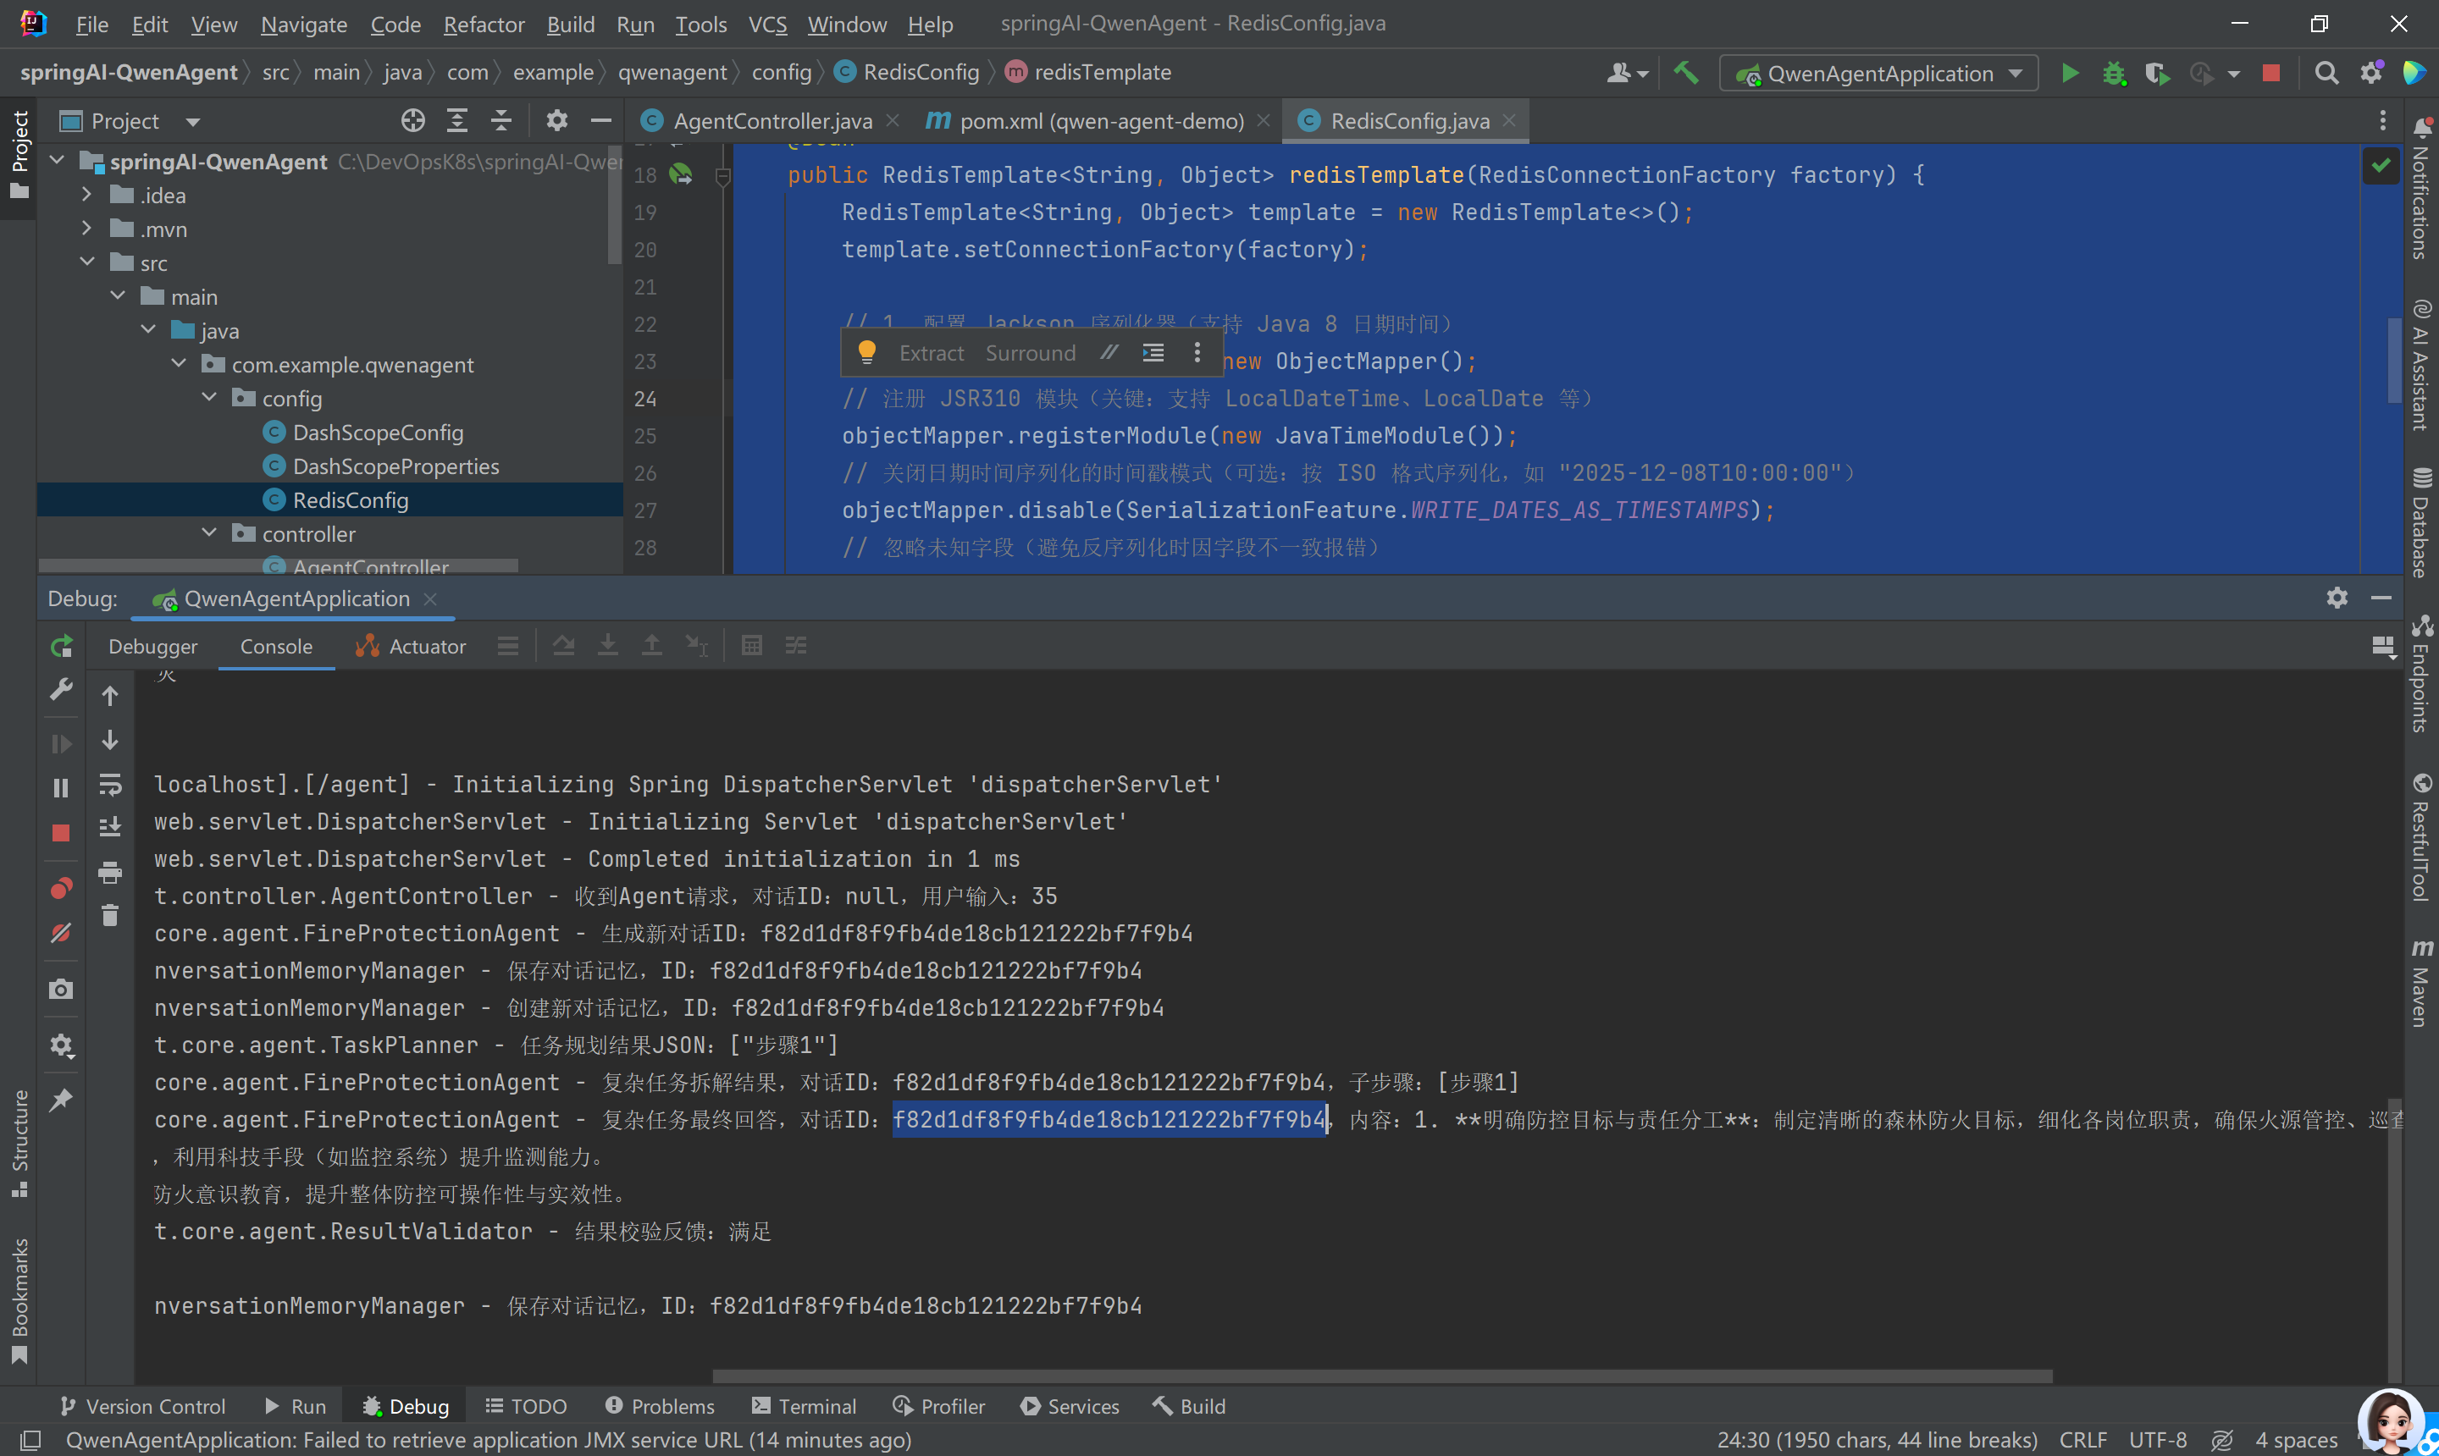Collapse the controller folder in project tree

209,532
